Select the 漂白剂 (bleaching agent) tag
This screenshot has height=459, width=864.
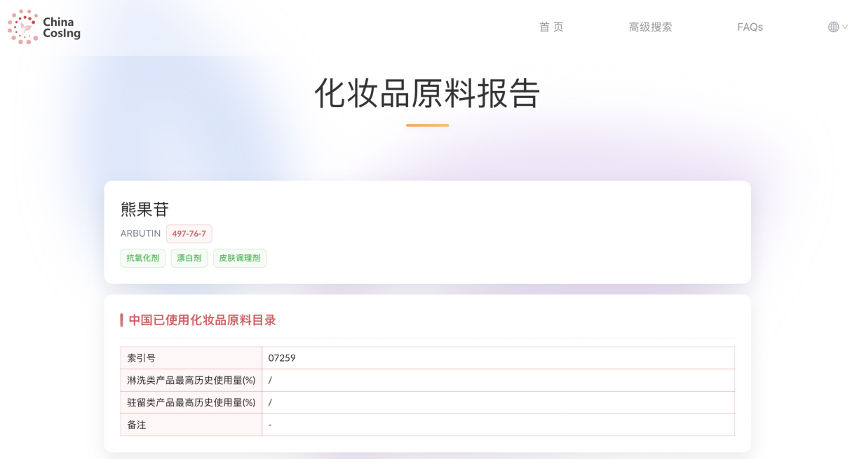pos(189,258)
